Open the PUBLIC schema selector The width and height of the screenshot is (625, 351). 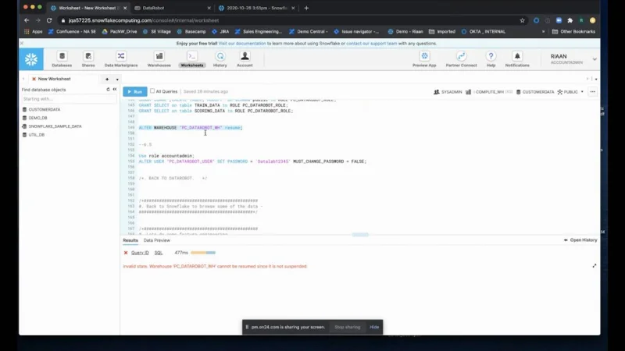(x=570, y=92)
